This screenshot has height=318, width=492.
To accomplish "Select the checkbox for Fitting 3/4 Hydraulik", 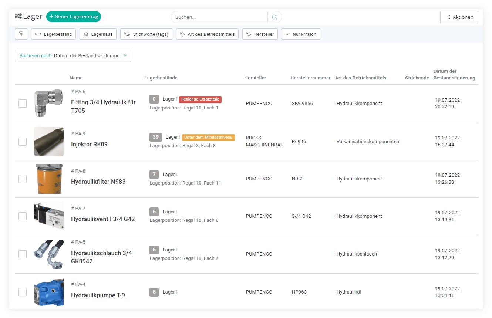I will pyautogui.click(x=23, y=104).
